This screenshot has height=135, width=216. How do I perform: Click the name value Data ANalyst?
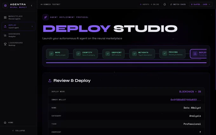point(192,108)
